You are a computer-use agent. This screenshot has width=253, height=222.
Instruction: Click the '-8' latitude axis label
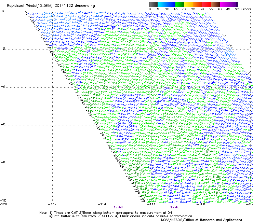(x=3, y=162)
